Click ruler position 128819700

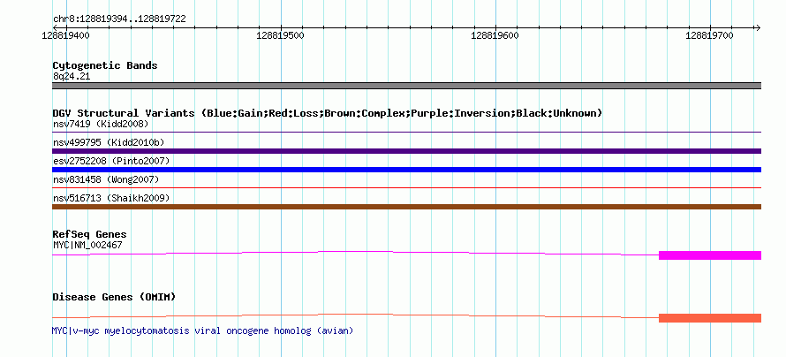[x=710, y=35]
